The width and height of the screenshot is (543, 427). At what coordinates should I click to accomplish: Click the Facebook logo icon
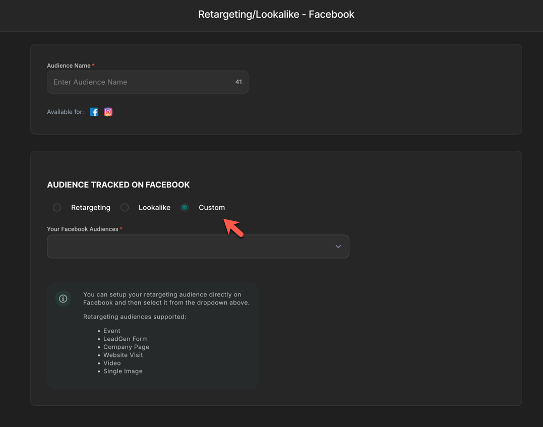[94, 112]
